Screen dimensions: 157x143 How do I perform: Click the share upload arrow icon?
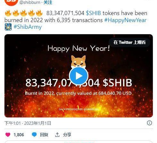57,135
